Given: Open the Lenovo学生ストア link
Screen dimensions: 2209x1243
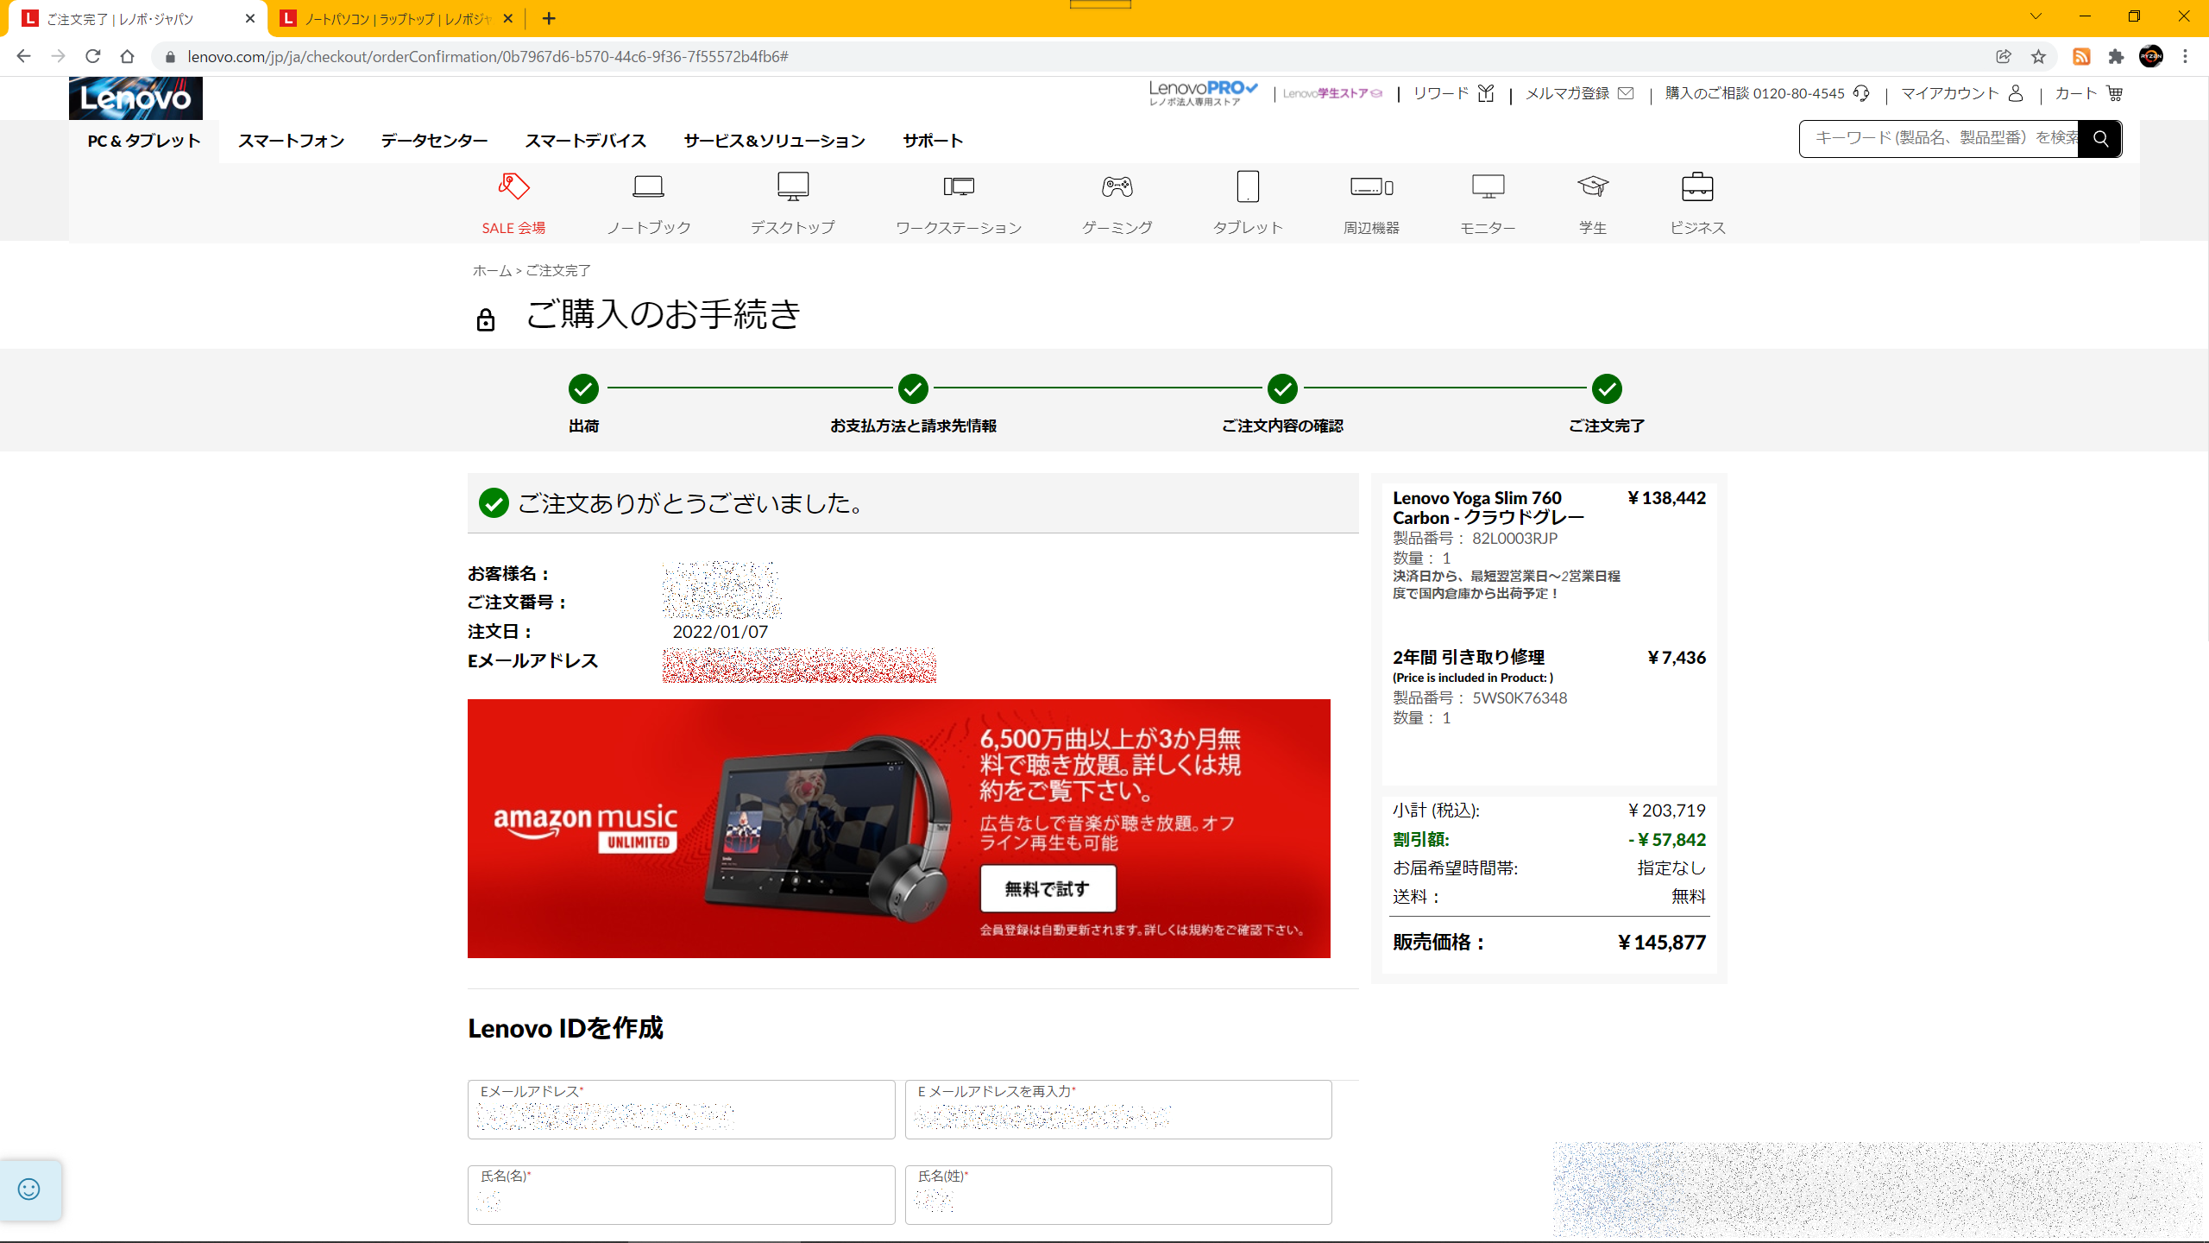Looking at the screenshot, I should [1332, 93].
